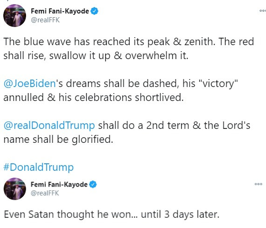266x228 pixels.
Task: Click Femi Fani-Kayode name on first tweet
Action: pyautogui.click(x=60, y=11)
